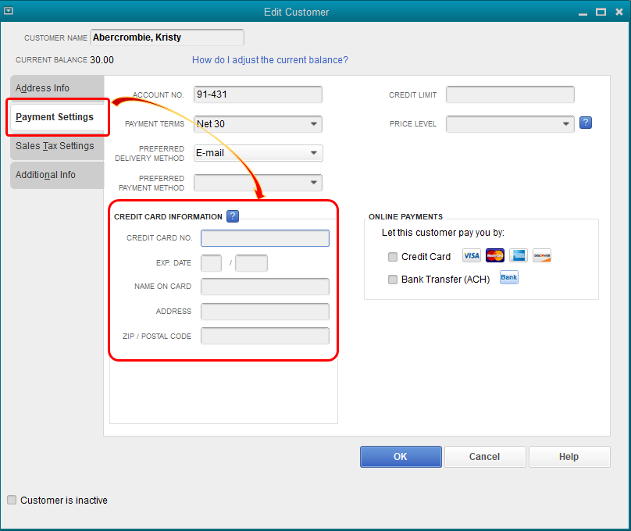This screenshot has height=531, width=631.
Task: Focus the Zip / Postal Code field
Action: click(266, 336)
